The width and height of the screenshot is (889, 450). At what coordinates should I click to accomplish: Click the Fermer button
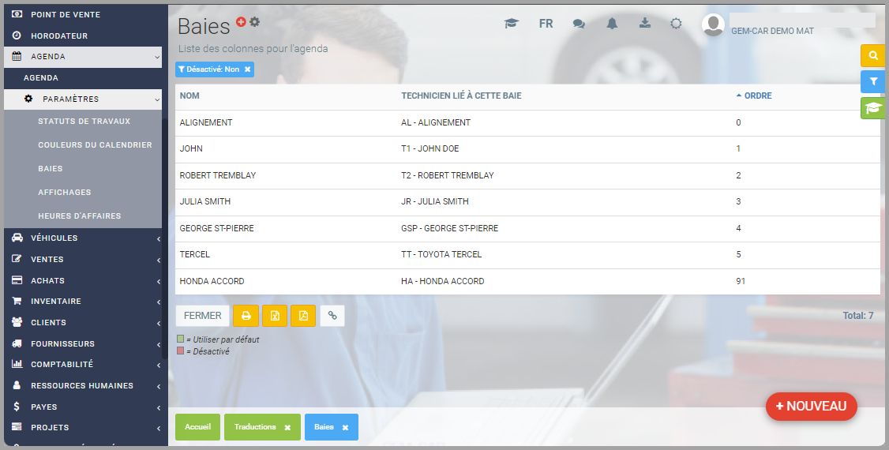coord(202,316)
